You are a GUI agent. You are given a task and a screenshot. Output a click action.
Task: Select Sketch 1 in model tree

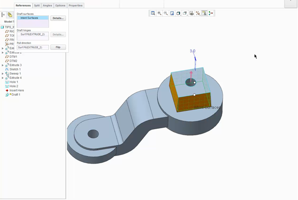(x=15, y=69)
